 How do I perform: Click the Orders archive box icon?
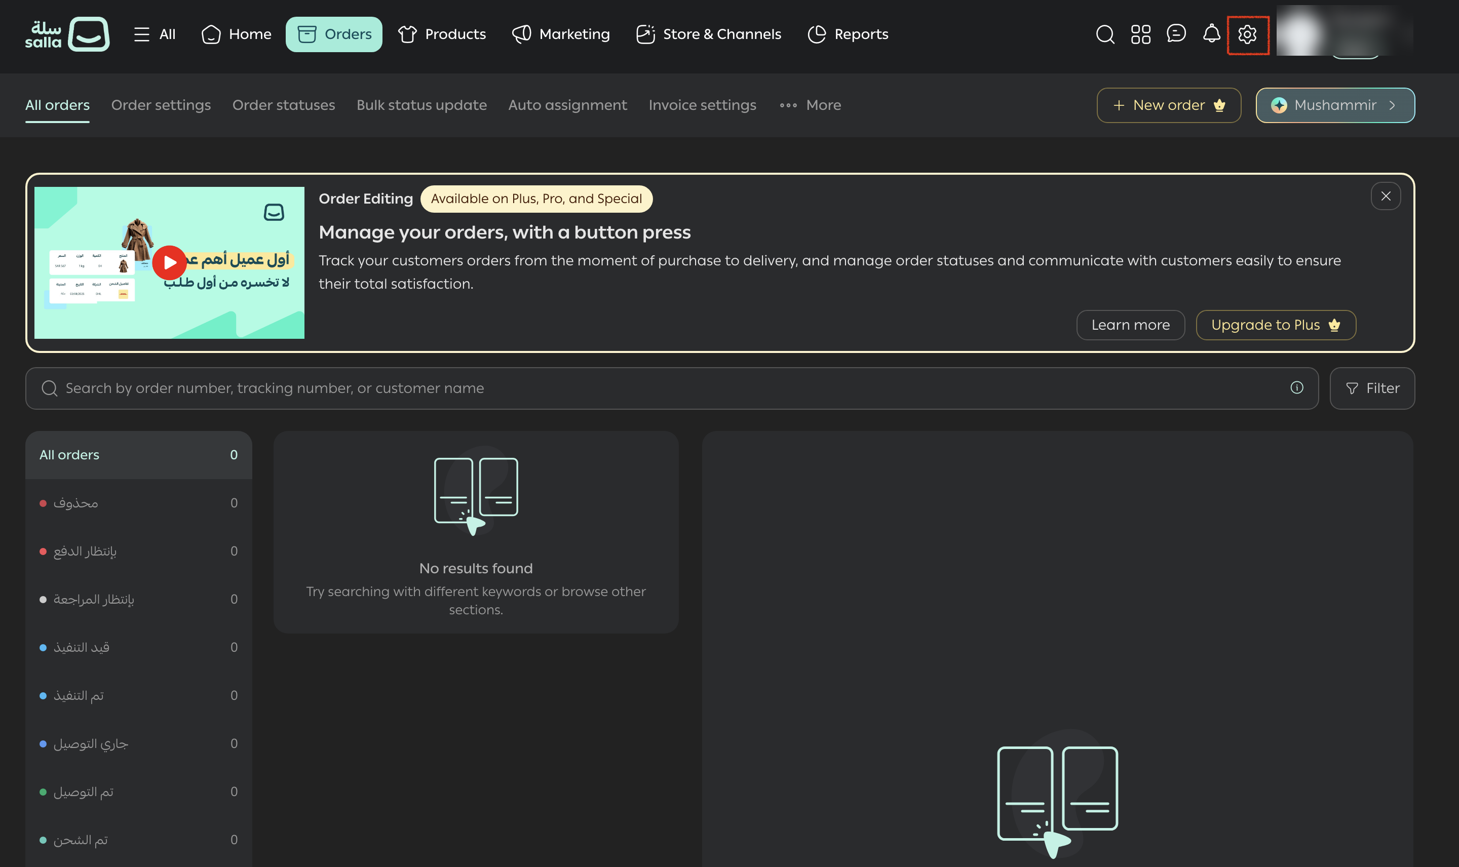click(x=307, y=34)
